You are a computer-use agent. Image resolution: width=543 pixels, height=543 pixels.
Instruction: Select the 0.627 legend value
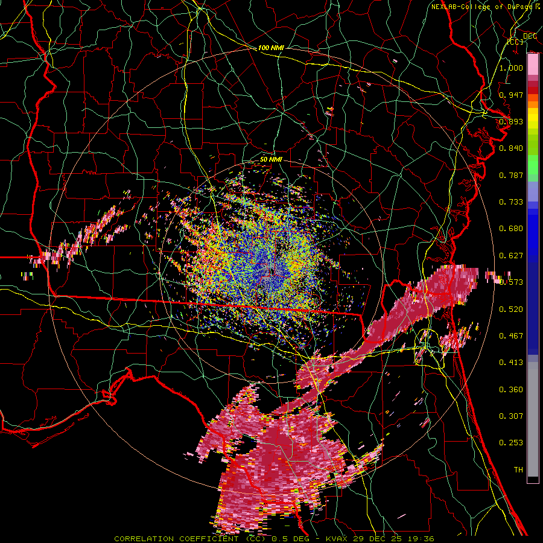511,256
